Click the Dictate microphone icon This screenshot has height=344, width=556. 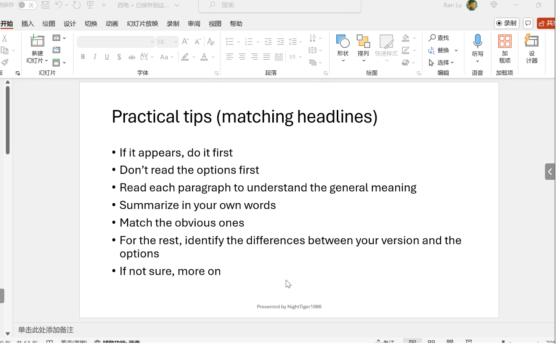click(x=477, y=41)
